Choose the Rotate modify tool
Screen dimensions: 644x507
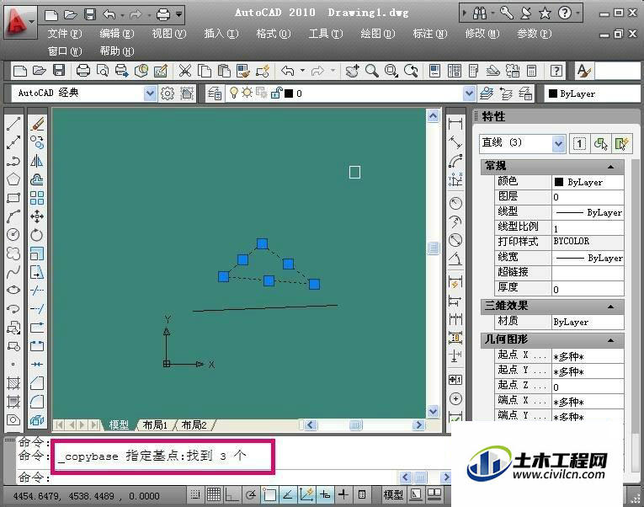37,235
